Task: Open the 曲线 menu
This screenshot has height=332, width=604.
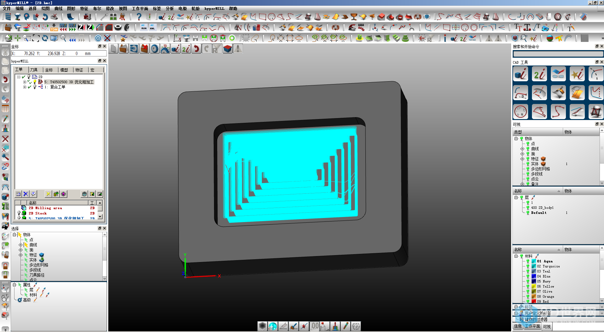Action: pyautogui.click(x=59, y=9)
